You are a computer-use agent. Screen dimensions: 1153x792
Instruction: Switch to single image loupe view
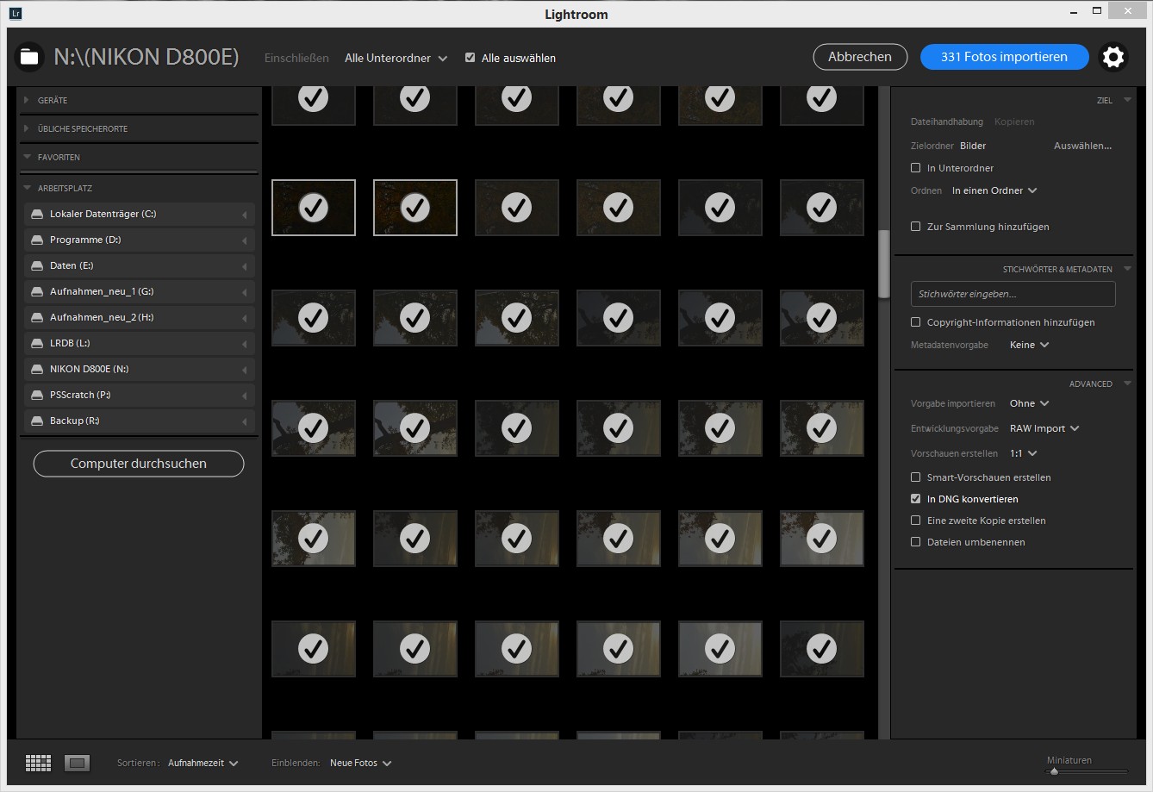point(78,763)
